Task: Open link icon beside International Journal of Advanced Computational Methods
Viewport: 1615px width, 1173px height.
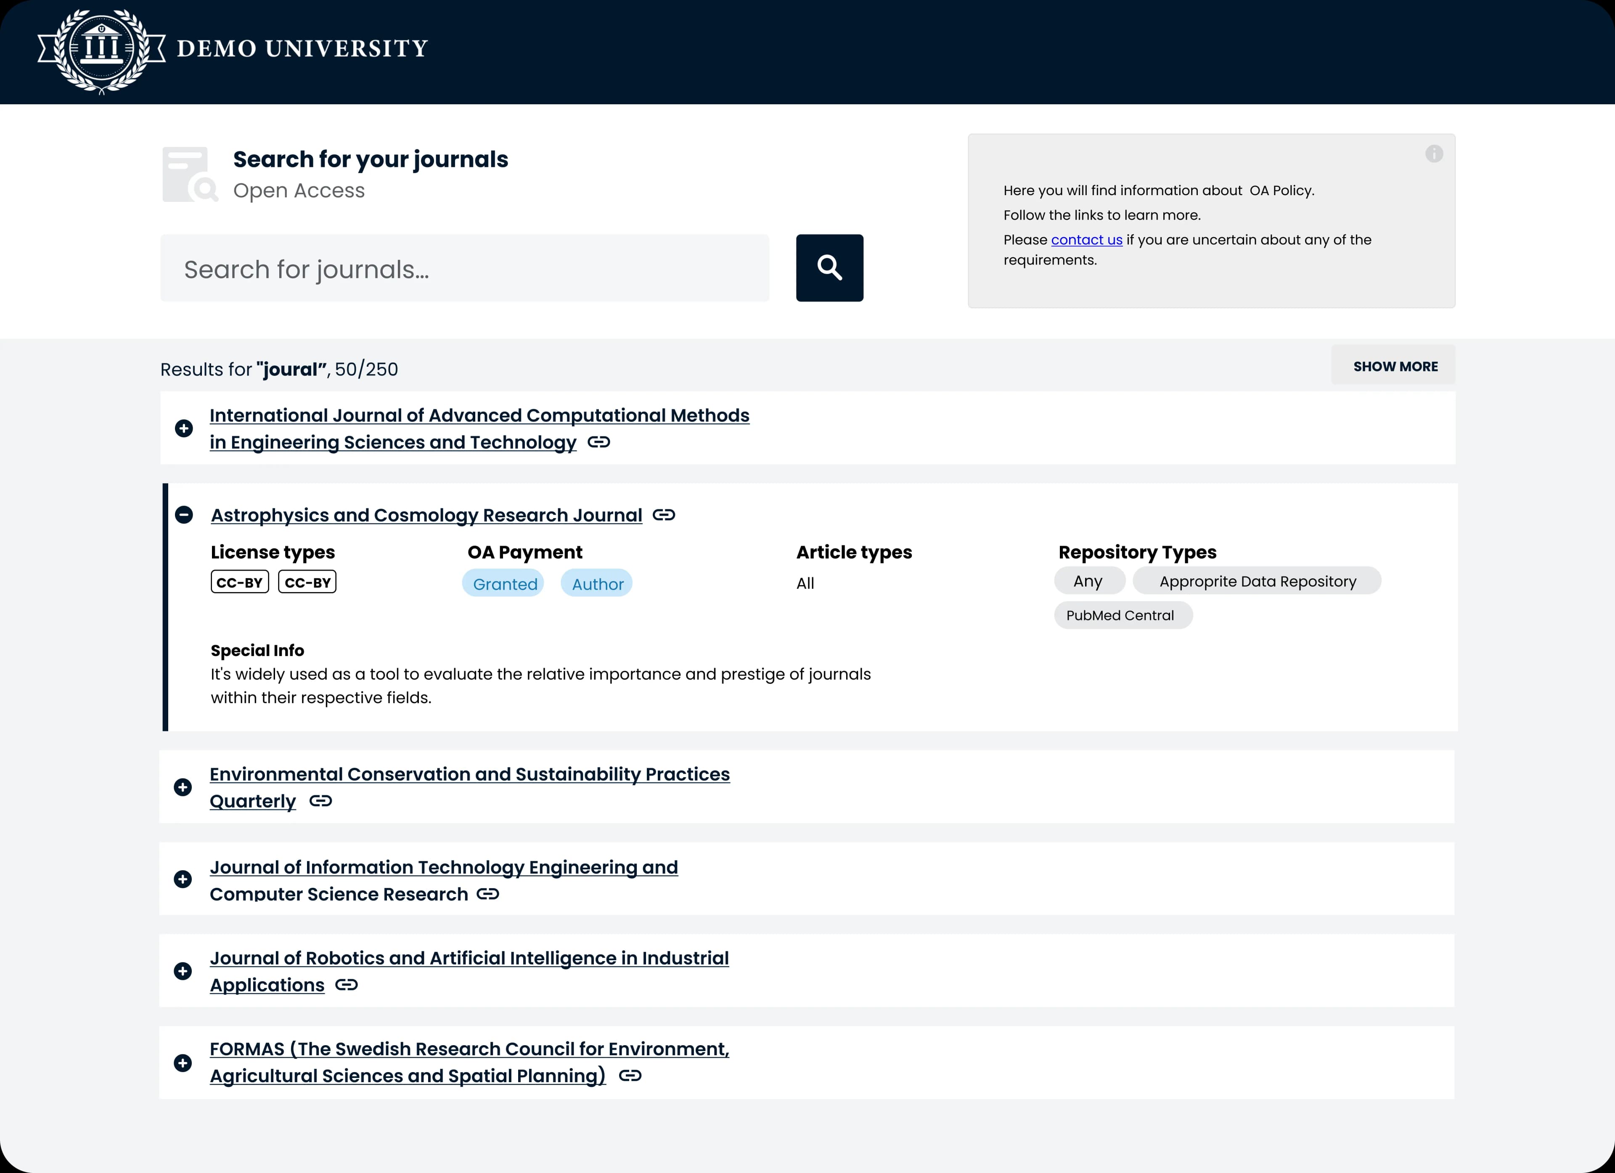Action: tap(599, 442)
